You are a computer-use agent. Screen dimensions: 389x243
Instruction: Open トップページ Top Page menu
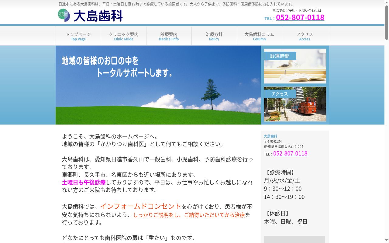click(x=78, y=36)
